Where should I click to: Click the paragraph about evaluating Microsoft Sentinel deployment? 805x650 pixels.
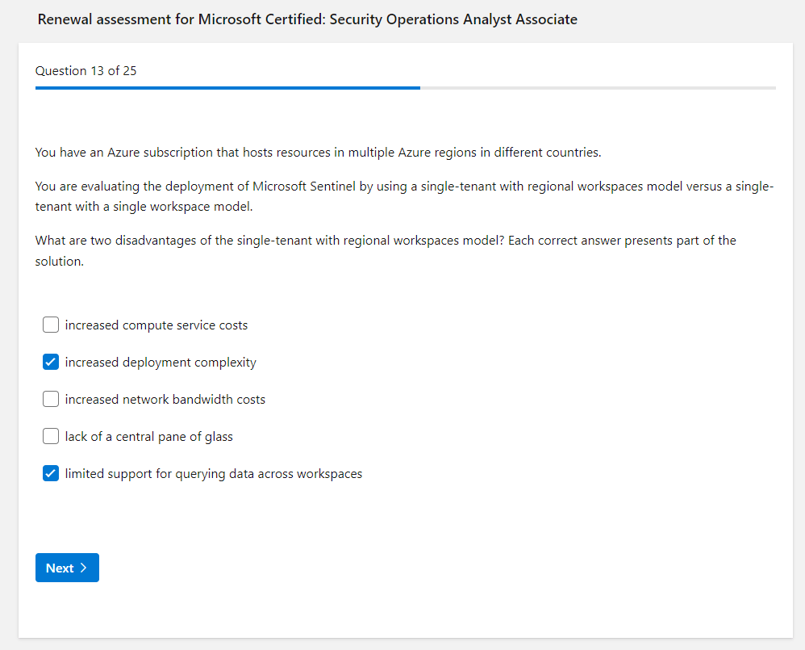point(403,196)
